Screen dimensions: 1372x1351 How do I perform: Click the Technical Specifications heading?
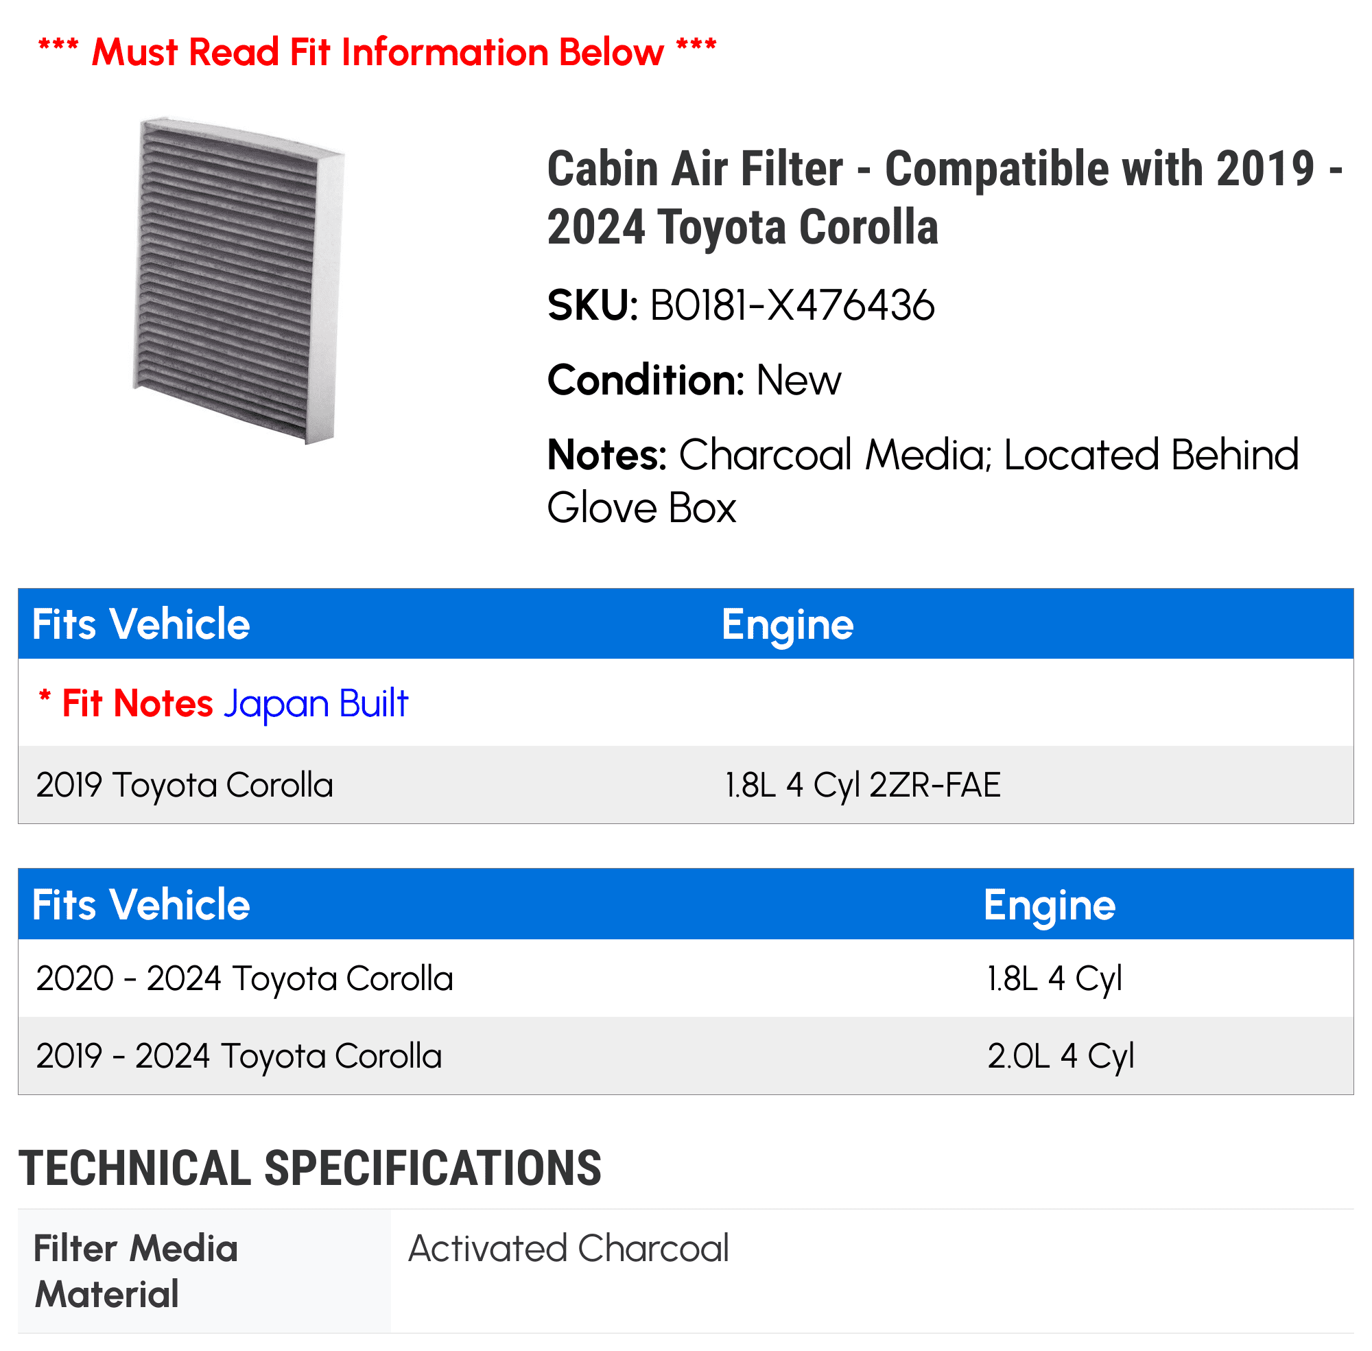pyautogui.click(x=310, y=1168)
